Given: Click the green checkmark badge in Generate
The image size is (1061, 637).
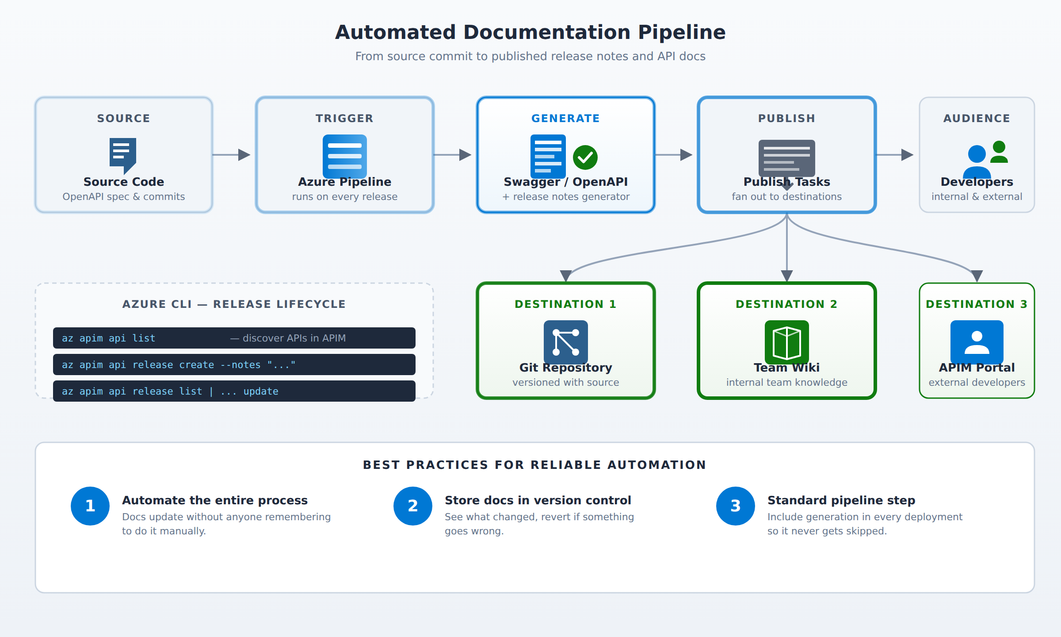Looking at the screenshot, I should (585, 157).
